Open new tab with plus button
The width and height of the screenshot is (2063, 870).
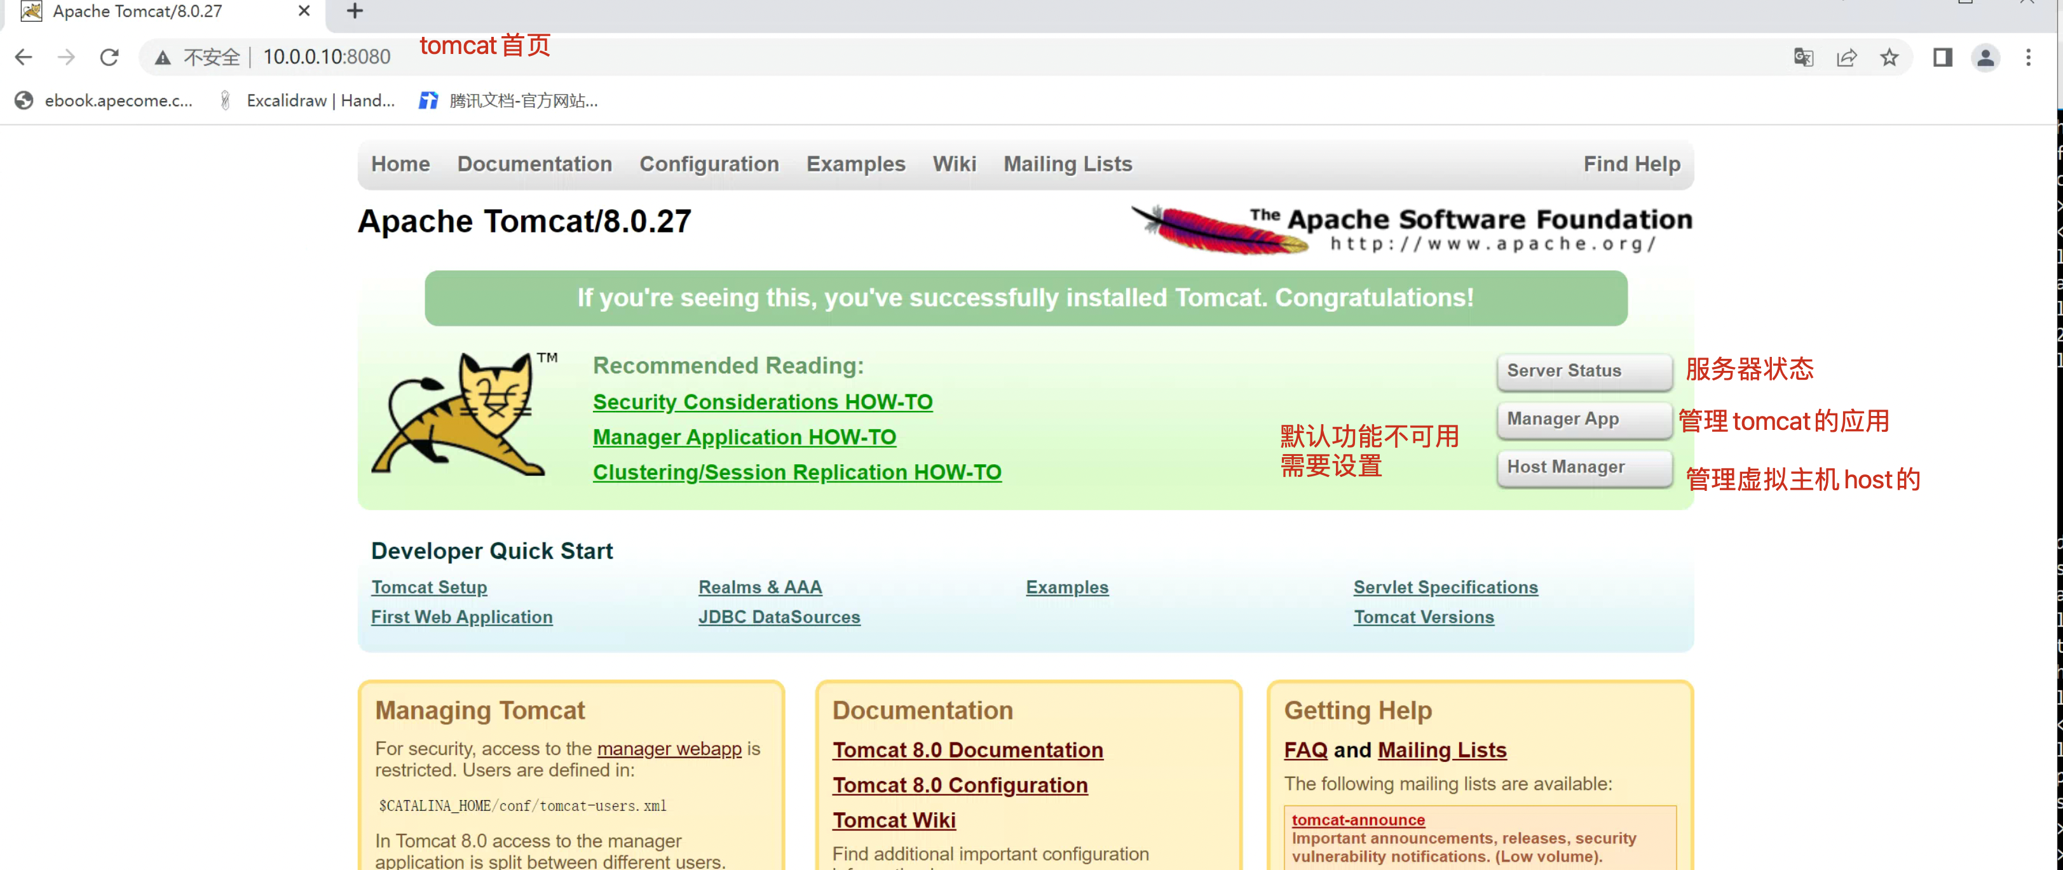tap(355, 11)
